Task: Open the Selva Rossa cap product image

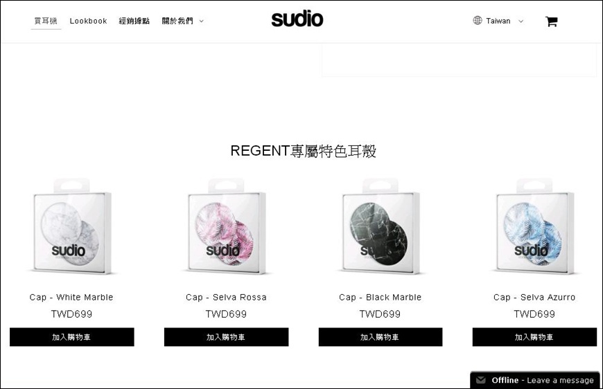Action: [226, 226]
